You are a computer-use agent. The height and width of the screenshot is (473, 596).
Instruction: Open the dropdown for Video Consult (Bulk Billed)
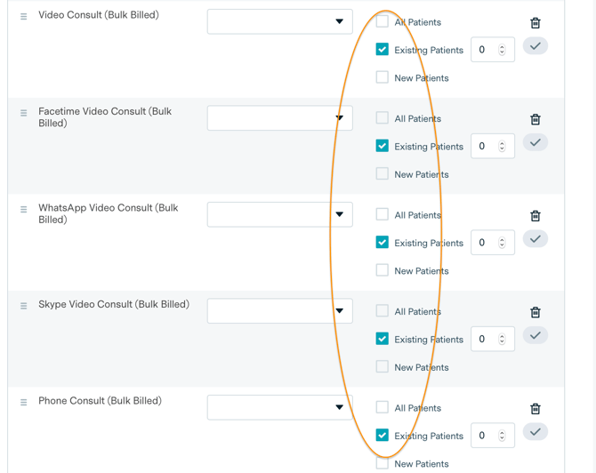tap(279, 21)
